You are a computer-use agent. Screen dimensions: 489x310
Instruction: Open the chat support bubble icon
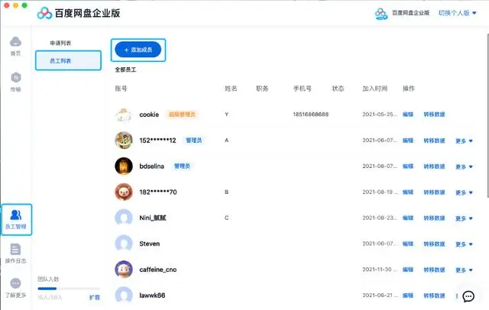point(468,296)
